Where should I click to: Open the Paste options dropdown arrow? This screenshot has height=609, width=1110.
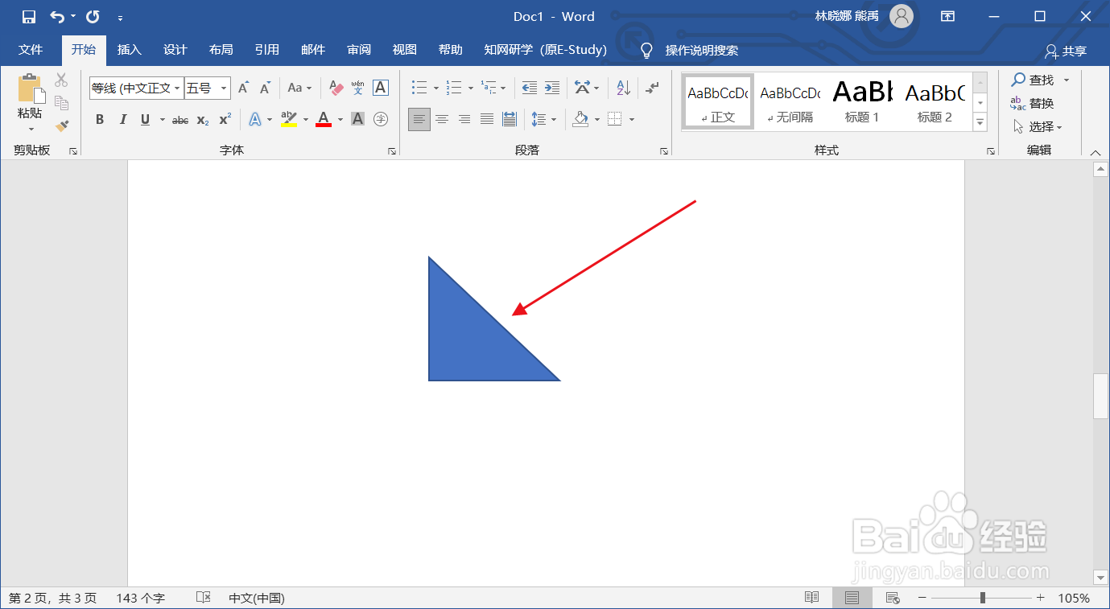click(31, 130)
